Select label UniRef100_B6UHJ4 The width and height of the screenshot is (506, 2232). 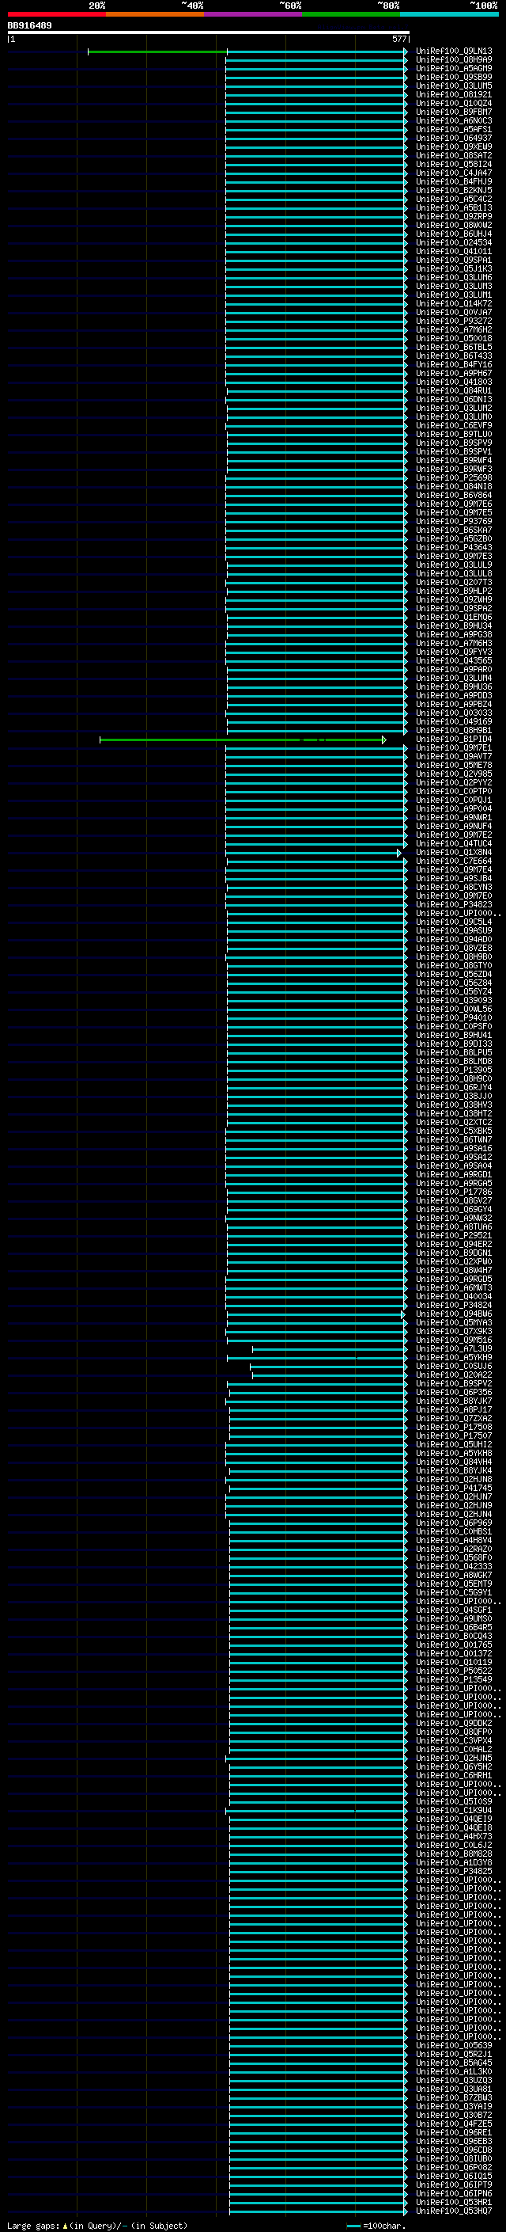coord(454,234)
